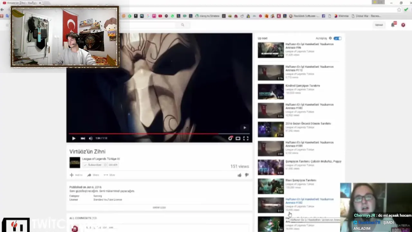Share the video via Share button
Image resolution: width=412 pixels, height=232 pixels.
pyautogui.click(x=93, y=175)
